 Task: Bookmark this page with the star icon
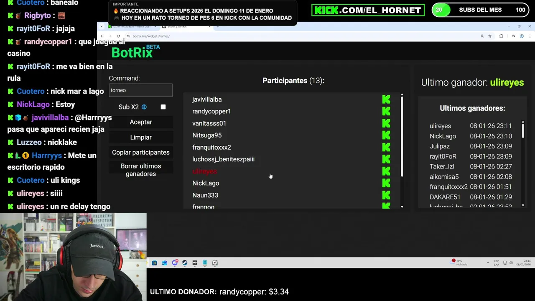pos(490,36)
